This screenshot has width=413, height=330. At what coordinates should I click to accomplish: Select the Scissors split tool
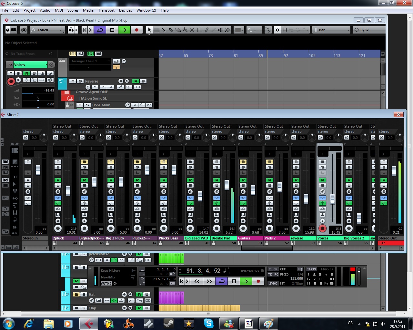[x=164, y=30]
